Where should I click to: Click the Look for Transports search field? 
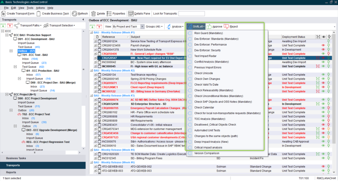[x=191, y=14]
